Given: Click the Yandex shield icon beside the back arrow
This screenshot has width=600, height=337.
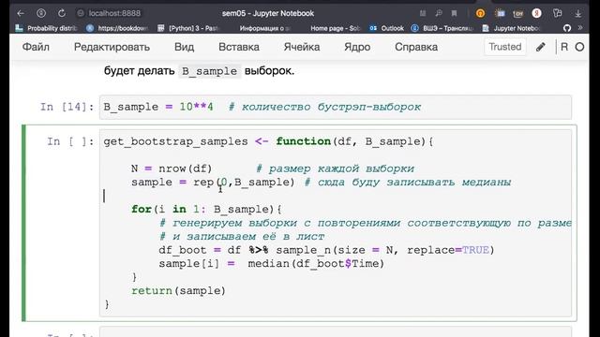Looking at the screenshot, I should [41, 13].
